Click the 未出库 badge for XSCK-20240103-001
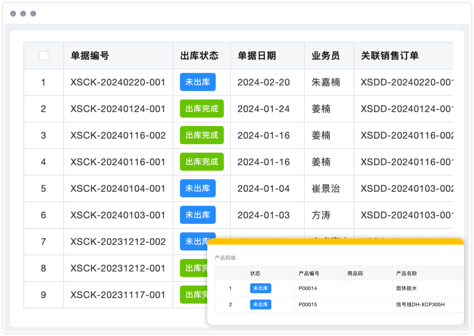 (x=197, y=215)
